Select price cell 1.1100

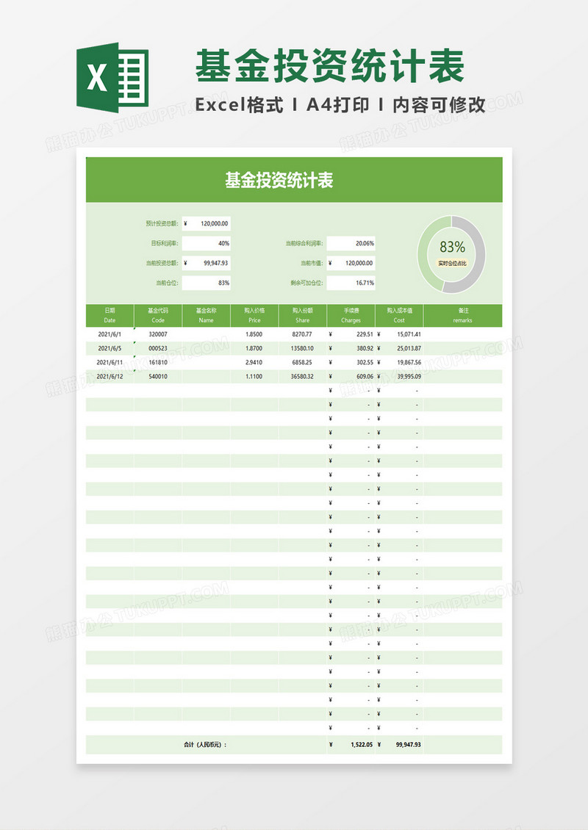coord(254,376)
